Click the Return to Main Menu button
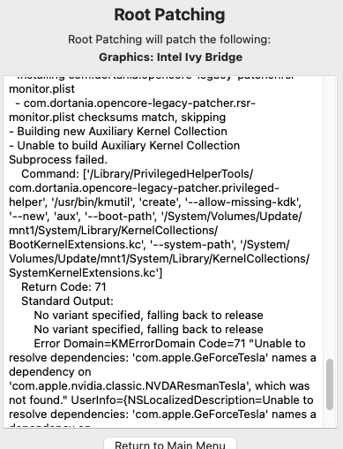343x449 pixels. click(x=170, y=444)
